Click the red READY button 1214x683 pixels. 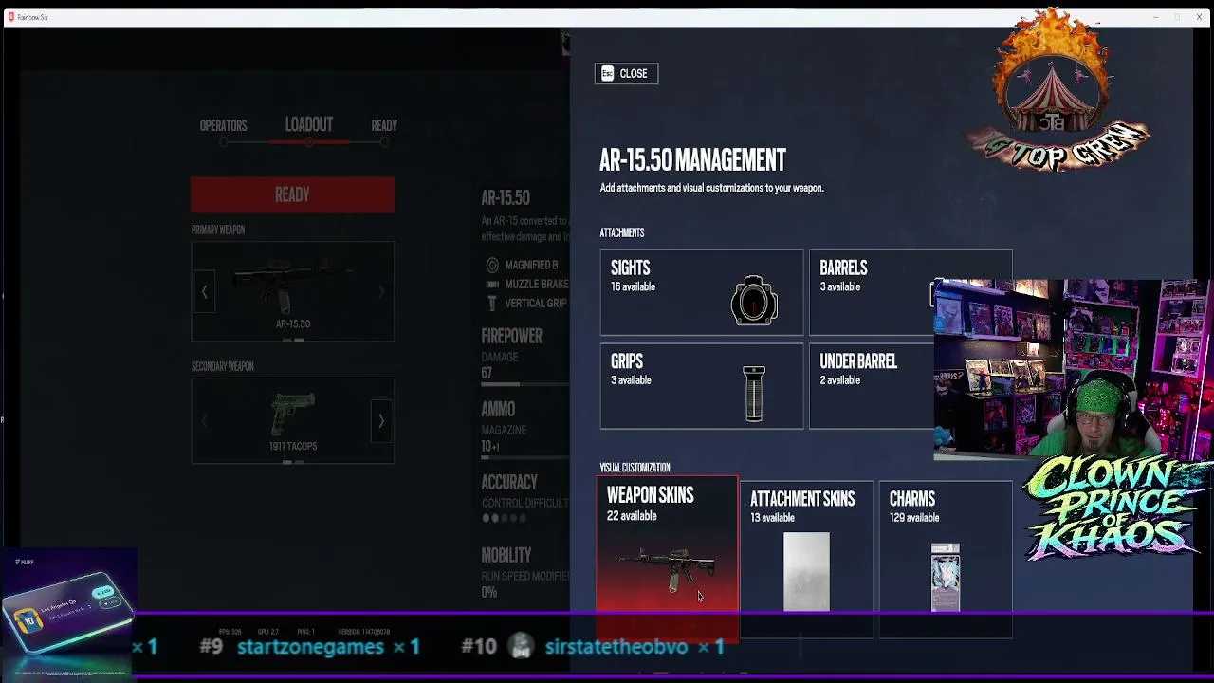click(292, 194)
